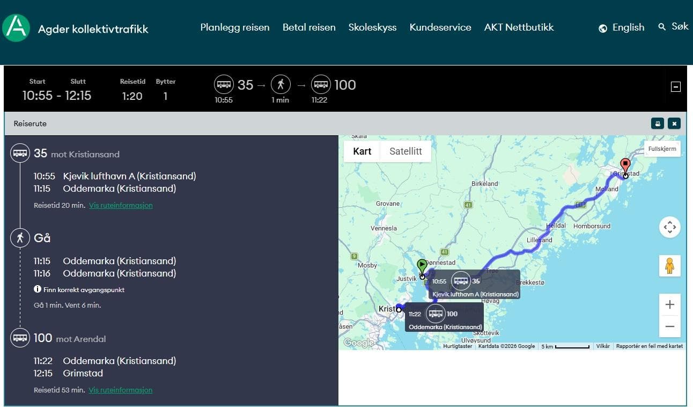Click the red destination pin at Grimstad
The image size is (693, 407).
[x=625, y=165]
